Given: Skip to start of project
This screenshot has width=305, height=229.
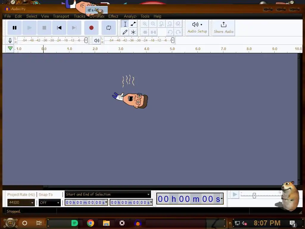Looking at the screenshot, I should point(59,28).
